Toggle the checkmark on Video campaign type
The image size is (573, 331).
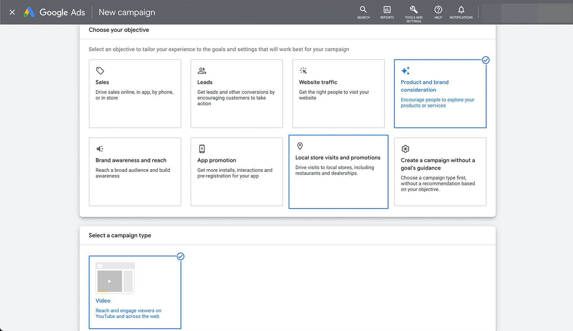[x=180, y=256]
